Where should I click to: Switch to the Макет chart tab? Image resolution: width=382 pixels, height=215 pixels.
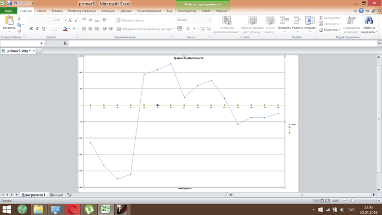[x=206, y=11]
